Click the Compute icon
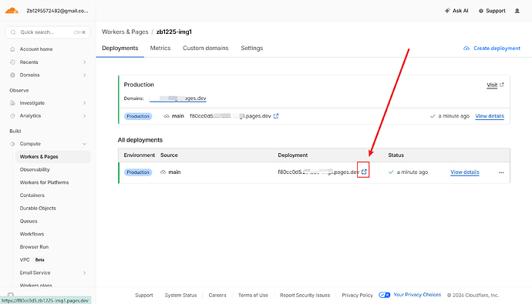 [x=12, y=144]
